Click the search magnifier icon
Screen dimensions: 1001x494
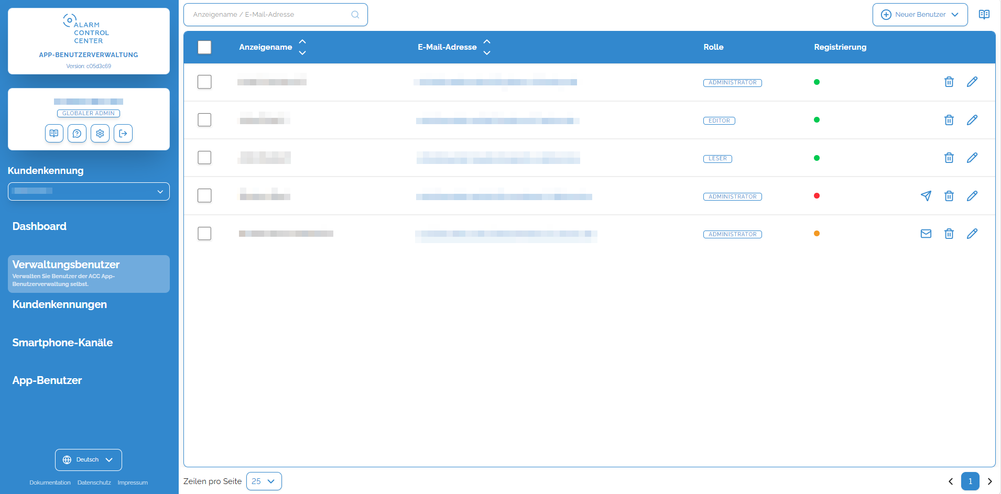click(x=355, y=15)
